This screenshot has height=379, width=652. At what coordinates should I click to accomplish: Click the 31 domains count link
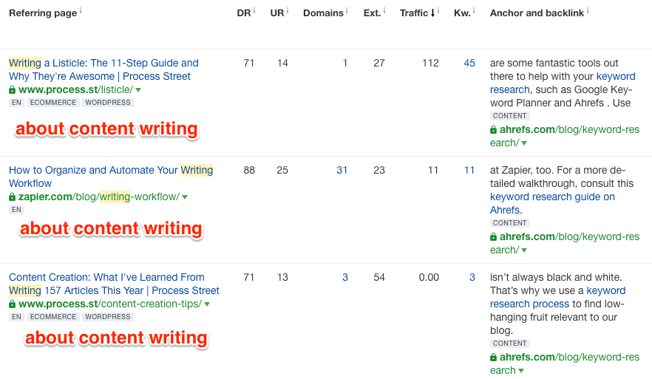click(x=342, y=171)
